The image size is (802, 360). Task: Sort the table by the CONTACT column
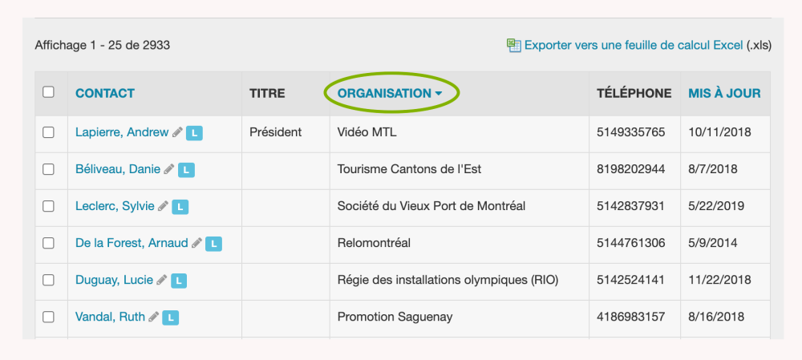coord(105,93)
